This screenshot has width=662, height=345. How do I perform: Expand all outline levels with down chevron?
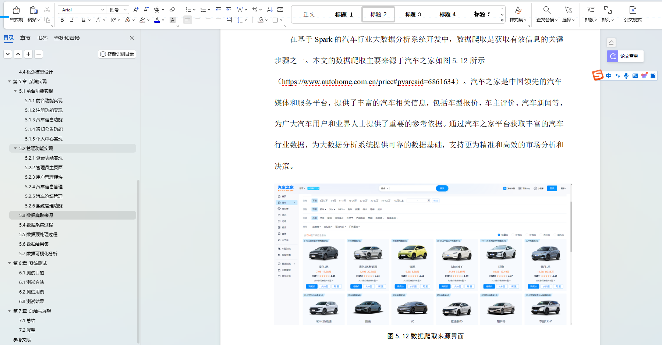(8, 54)
